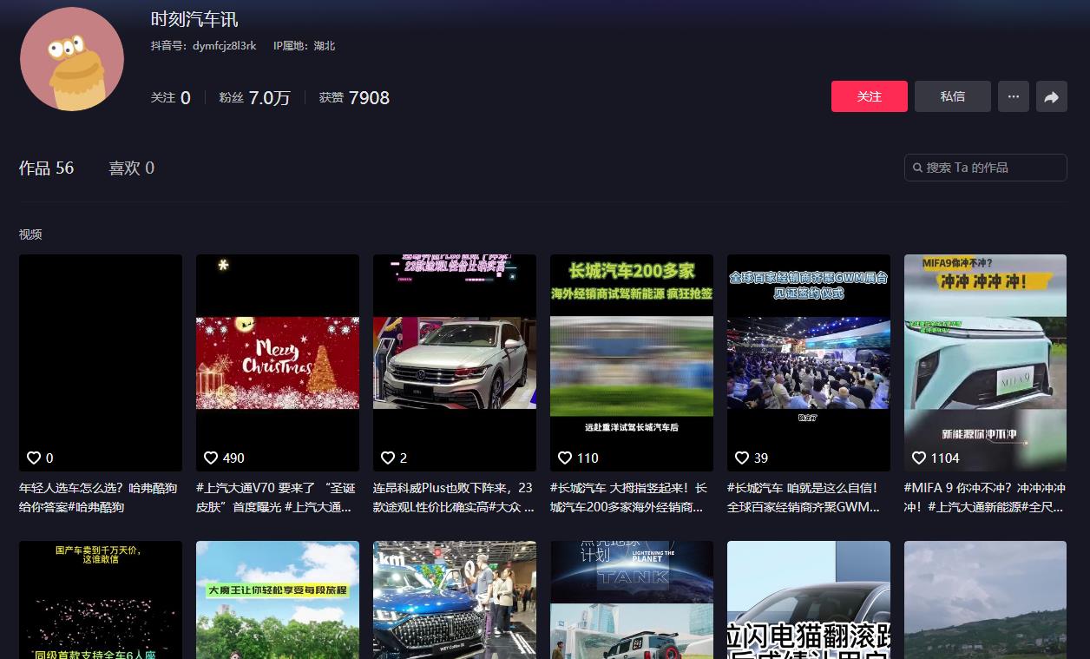Open the 粉丝 7.0万 followers count
The image size is (1090, 659).
click(x=255, y=98)
